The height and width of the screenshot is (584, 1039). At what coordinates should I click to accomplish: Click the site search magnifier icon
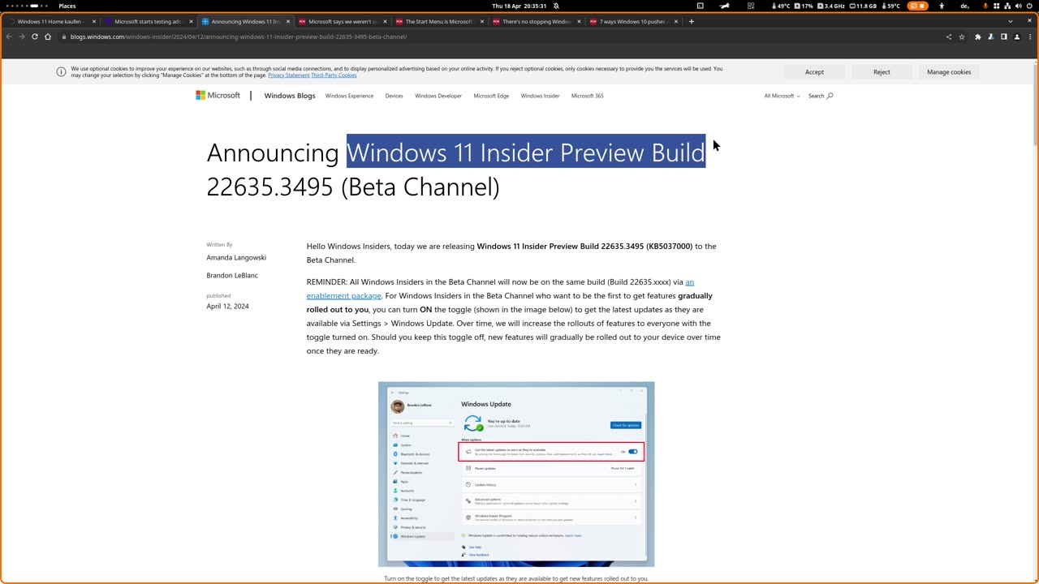pos(830,96)
